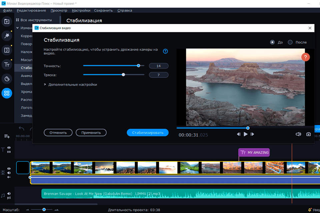Open the more tools grid icon
The height and width of the screenshot is (213, 320).
(x=7, y=93)
